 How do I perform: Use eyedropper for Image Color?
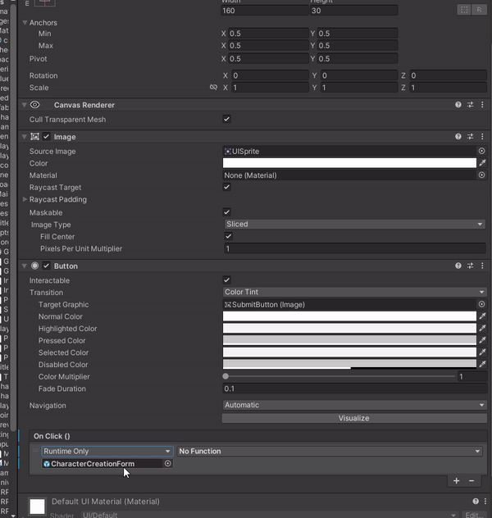482,163
